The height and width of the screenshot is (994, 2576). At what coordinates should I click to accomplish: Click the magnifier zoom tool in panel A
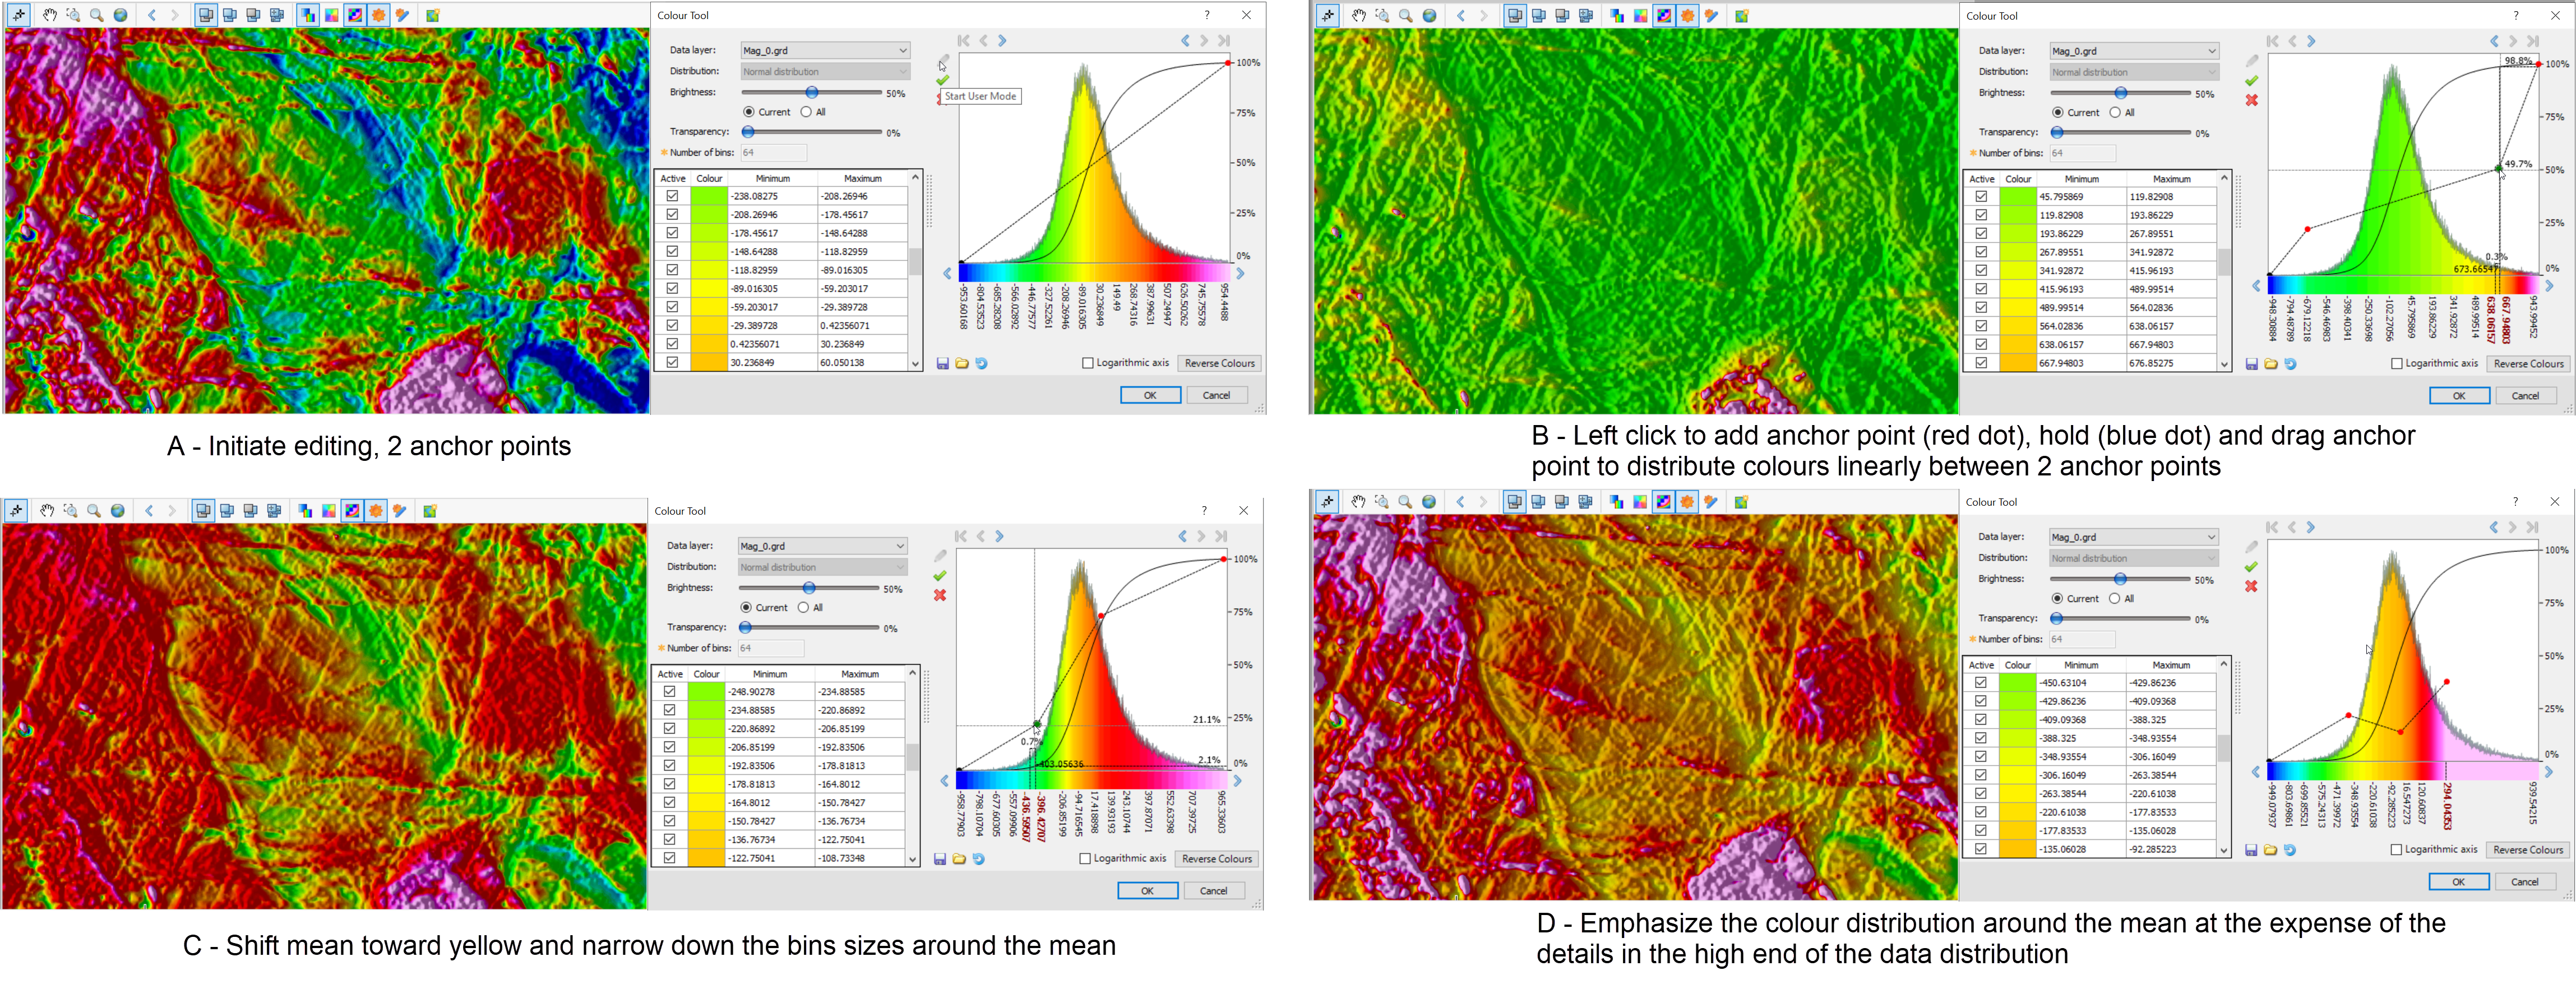tap(97, 15)
